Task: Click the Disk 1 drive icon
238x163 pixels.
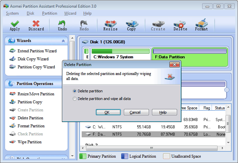Action: coord(85,42)
